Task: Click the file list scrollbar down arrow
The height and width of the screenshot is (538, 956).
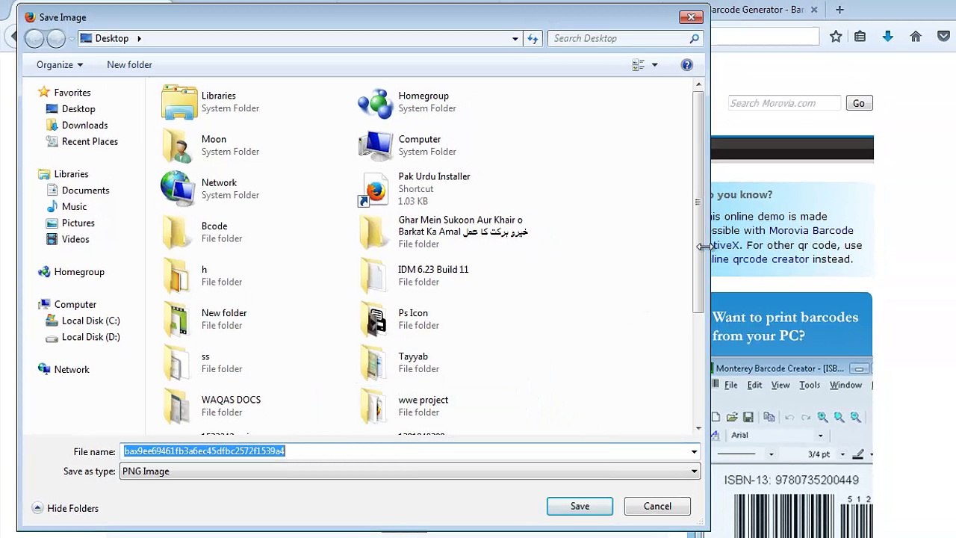Action: click(x=698, y=428)
